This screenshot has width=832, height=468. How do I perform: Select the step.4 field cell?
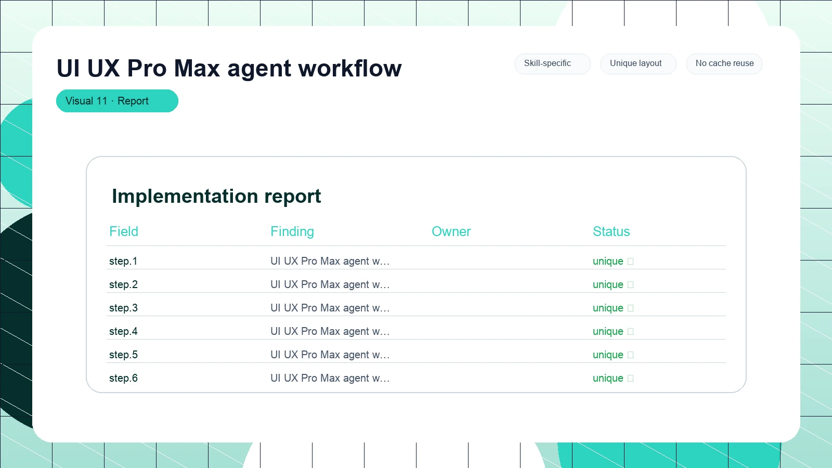[123, 331]
